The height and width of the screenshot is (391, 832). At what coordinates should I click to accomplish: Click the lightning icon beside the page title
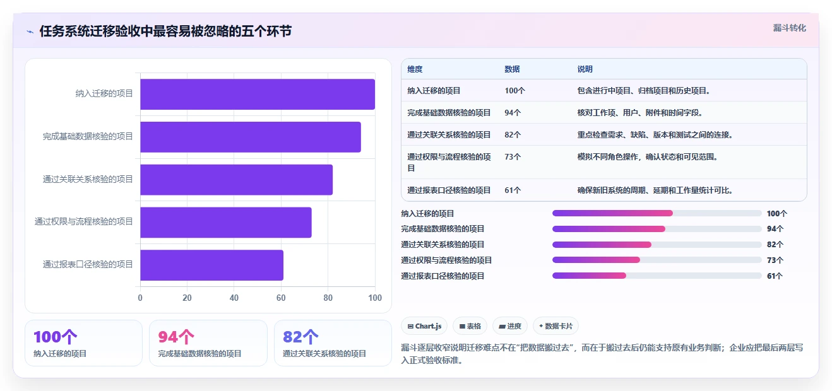pos(30,32)
